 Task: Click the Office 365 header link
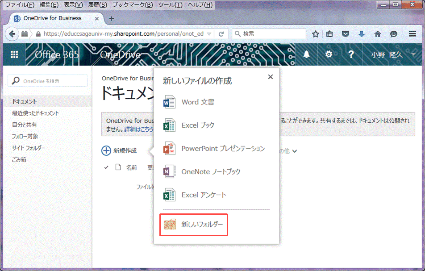tap(57, 54)
